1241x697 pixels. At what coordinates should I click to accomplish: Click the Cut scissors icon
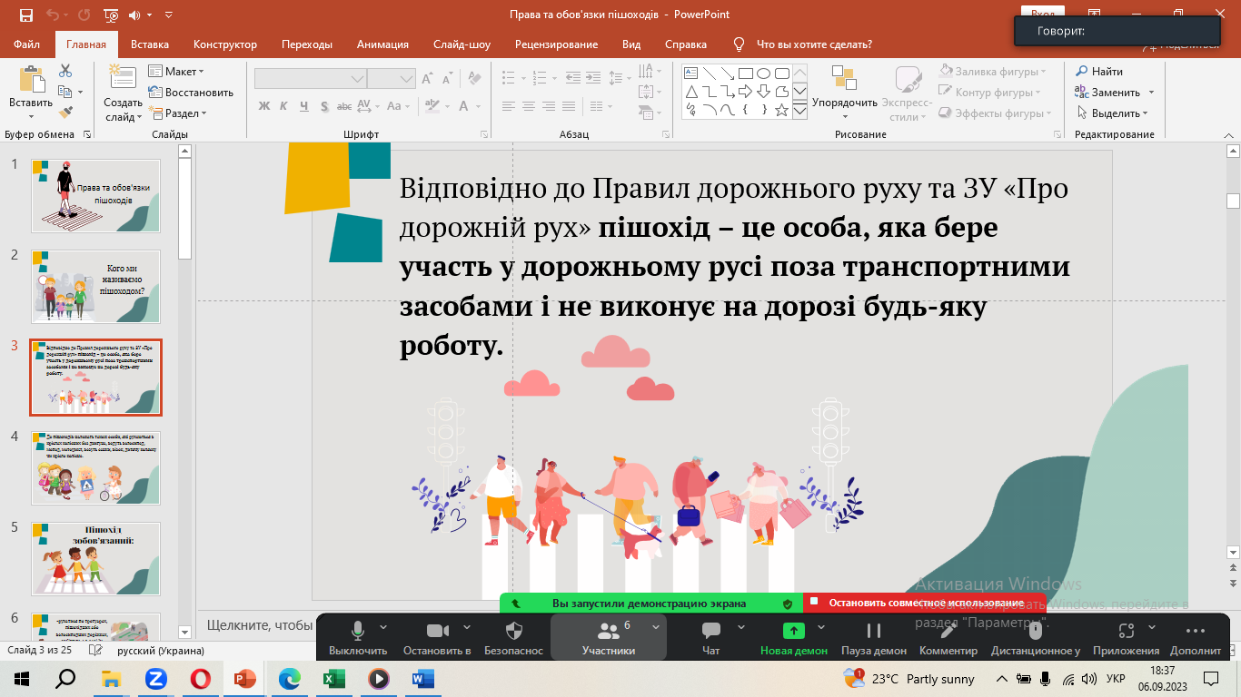click(65, 71)
